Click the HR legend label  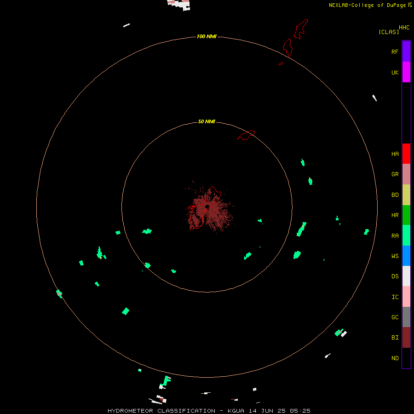point(395,215)
